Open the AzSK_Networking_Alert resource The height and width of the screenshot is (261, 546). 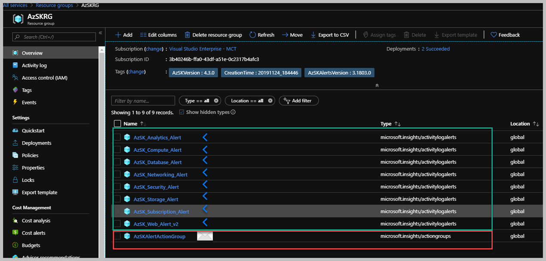tap(160, 175)
